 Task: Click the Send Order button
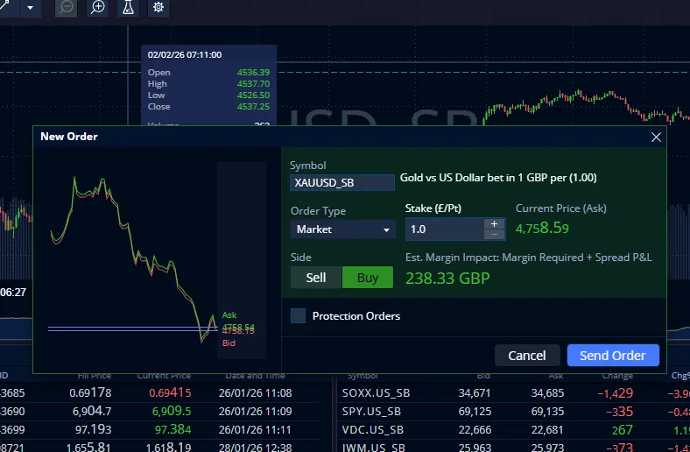pos(613,355)
